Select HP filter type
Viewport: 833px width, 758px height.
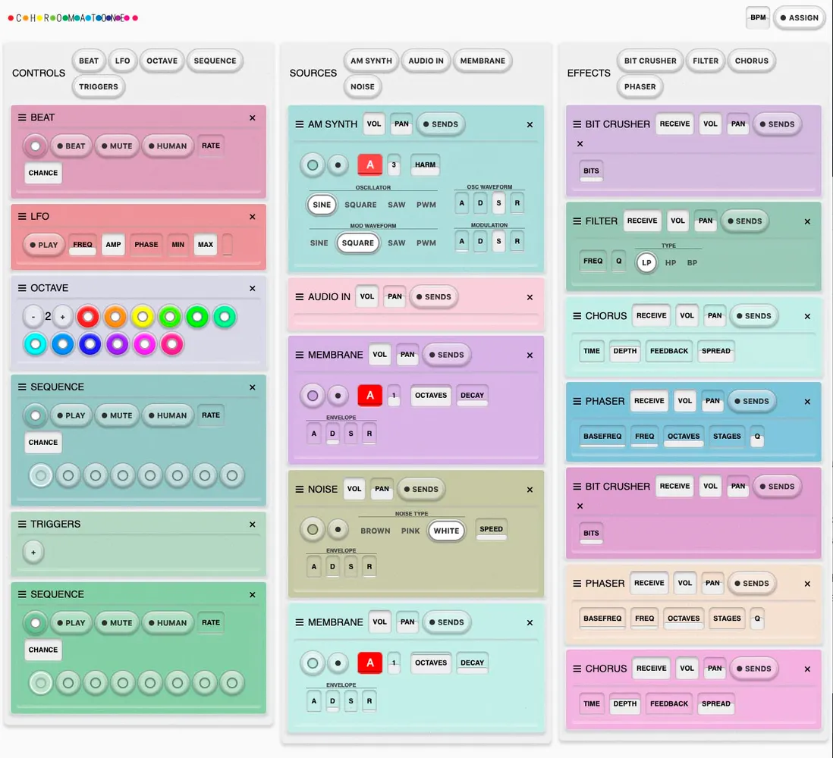pyautogui.click(x=671, y=263)
